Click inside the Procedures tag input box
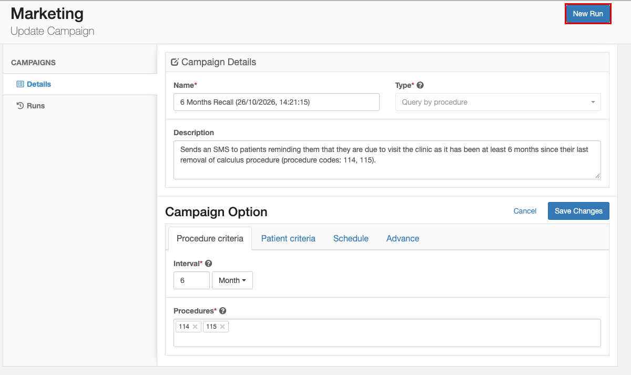631x375 pixels. tap(387, 333)
